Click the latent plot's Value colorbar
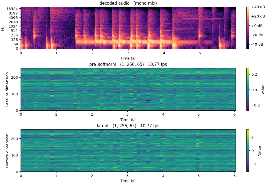The height and width of the screenshot is (184, 267). pyautogui.click(x=248, y=150)
